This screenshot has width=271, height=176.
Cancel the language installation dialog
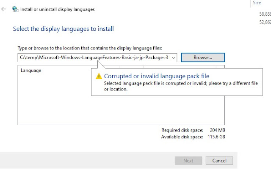pos(219,161)
